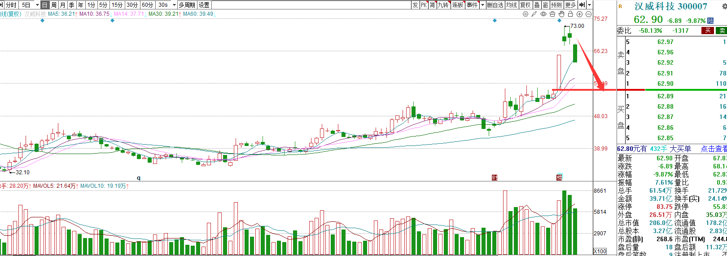Screen dimensions: 727x256
Task: Select monthly 月 K-line period
Action: (x=63, y=5)
